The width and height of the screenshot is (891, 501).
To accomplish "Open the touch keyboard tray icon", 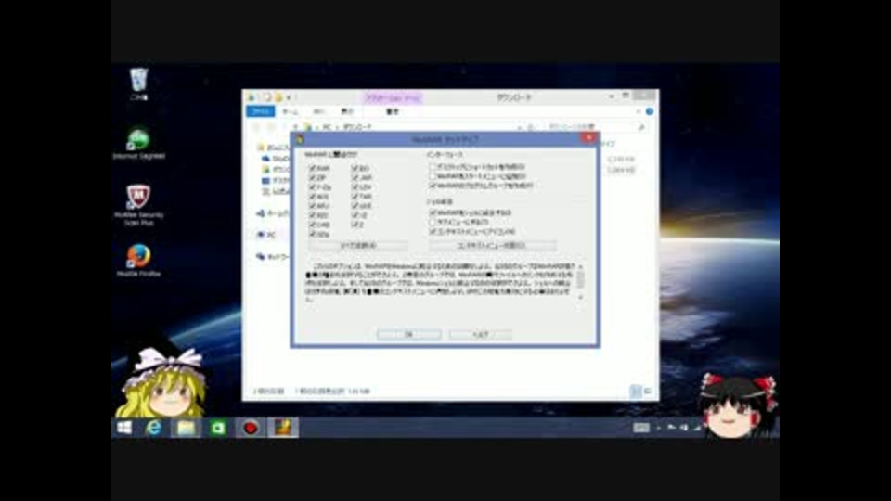I will (641, 427).
